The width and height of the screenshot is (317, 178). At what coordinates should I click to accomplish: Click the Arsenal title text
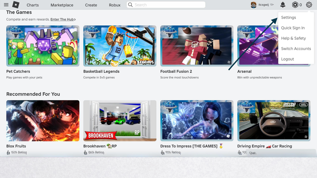244,71
